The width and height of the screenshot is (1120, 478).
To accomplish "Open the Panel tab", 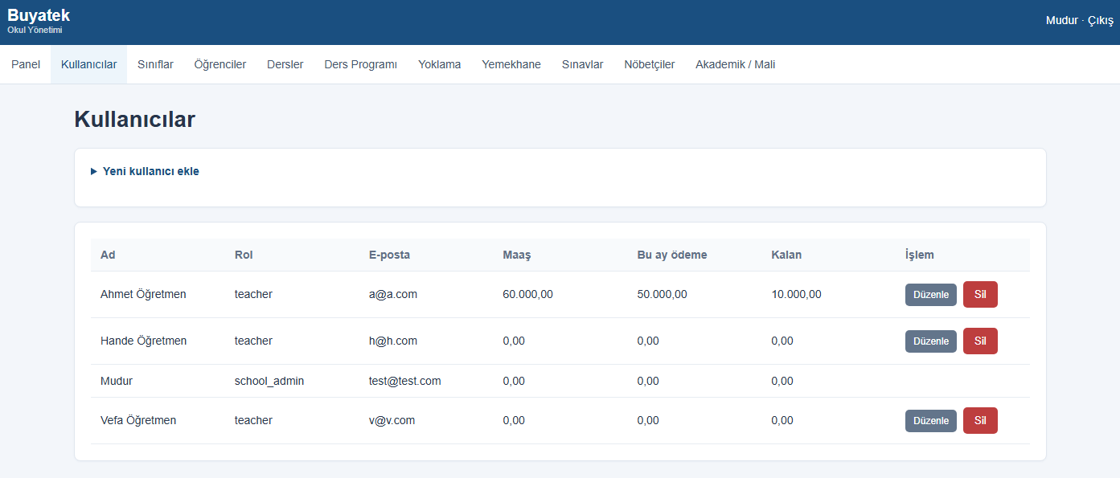I will point(26,64).
